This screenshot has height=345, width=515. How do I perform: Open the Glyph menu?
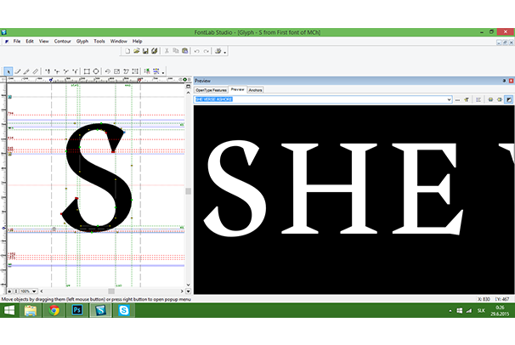click(82, 41)
